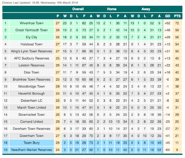The image size is (185, 158).
Task: Click the Away section header
Action: pyautogui.click(x=146, y=9)
